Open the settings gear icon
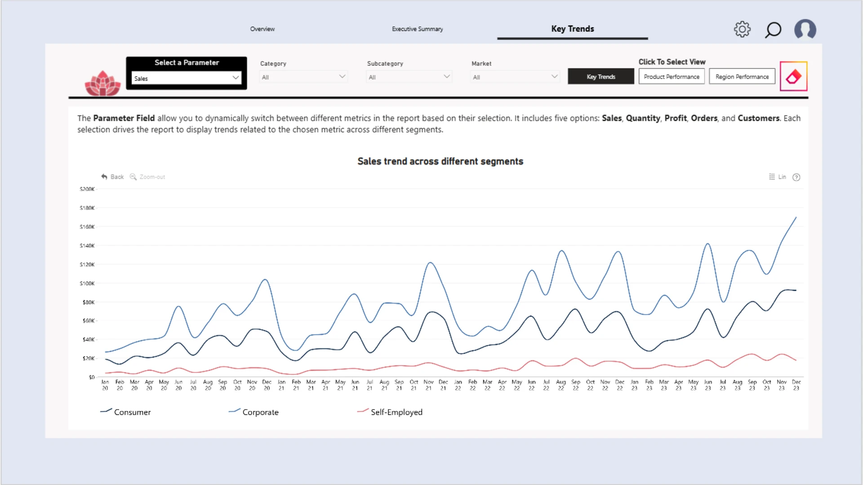The image size is (863, 485). [742, 29]
